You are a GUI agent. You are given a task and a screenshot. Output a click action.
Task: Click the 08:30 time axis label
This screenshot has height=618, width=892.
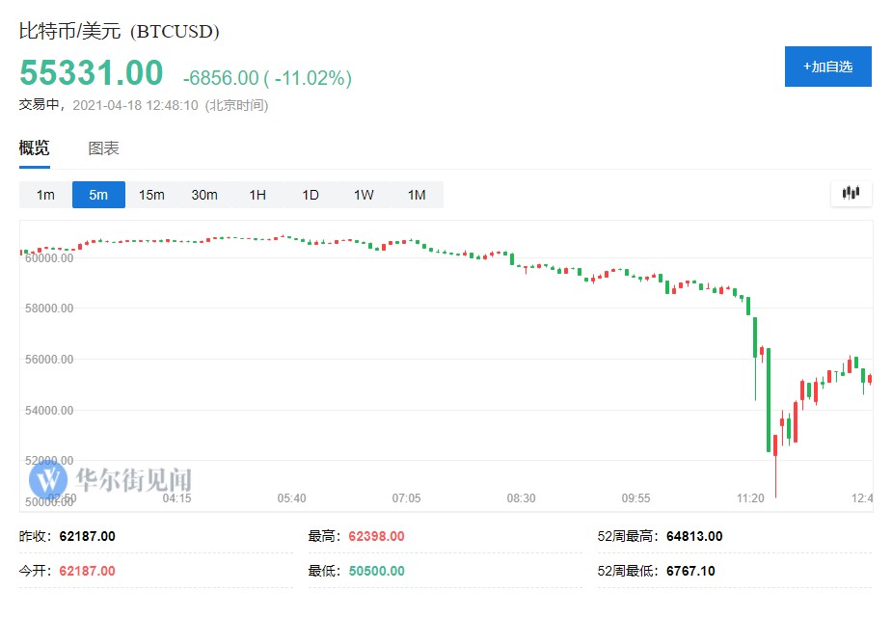[x=521, y=498]
